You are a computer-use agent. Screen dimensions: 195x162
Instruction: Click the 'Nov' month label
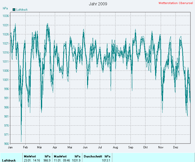[161, 147]
